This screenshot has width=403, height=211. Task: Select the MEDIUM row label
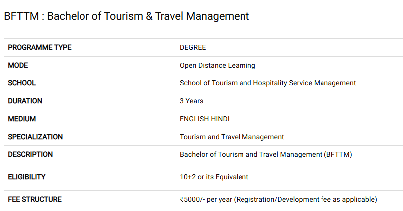click(22, 119)
